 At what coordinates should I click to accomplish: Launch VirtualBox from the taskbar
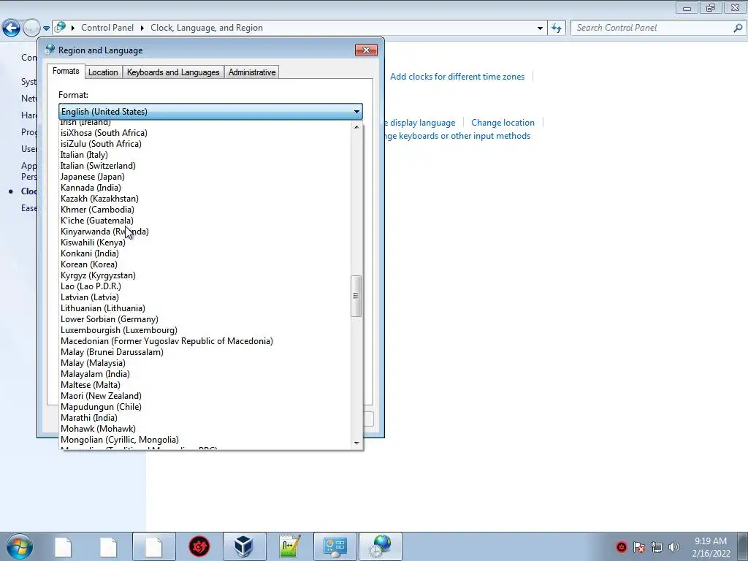(x=244, y=546)
